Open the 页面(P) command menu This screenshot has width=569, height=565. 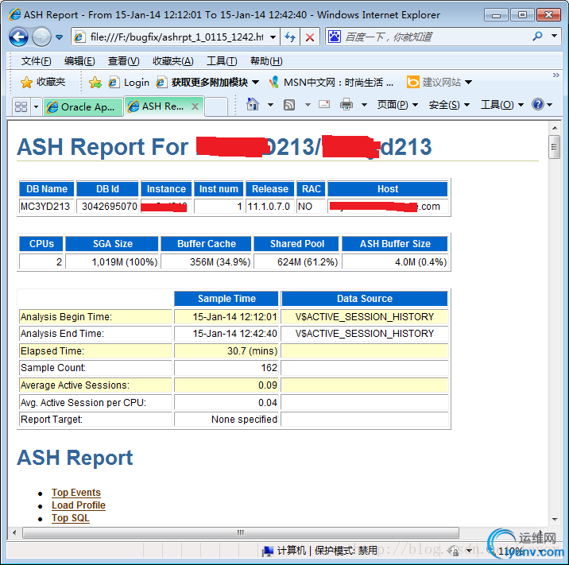pyautogui.click(x=397, y=105)
